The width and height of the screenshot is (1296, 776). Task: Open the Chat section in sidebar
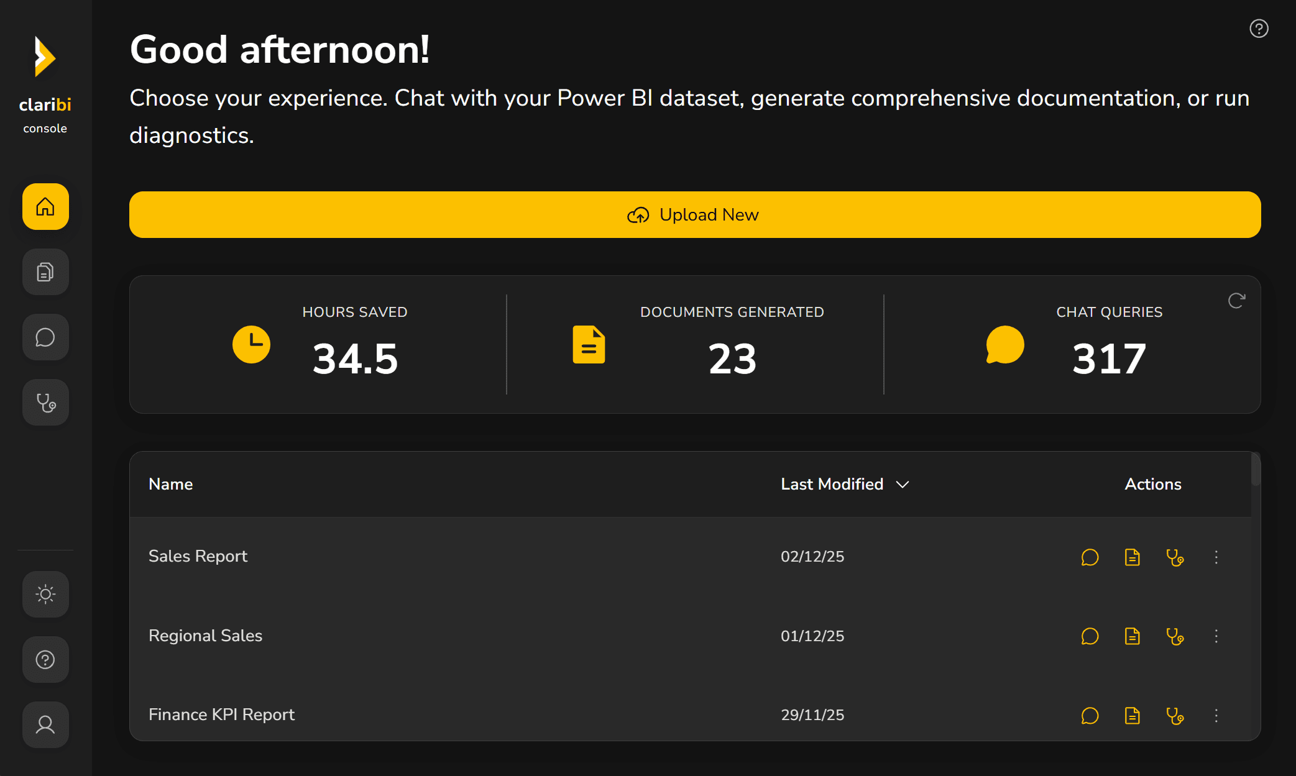(45, 337)
